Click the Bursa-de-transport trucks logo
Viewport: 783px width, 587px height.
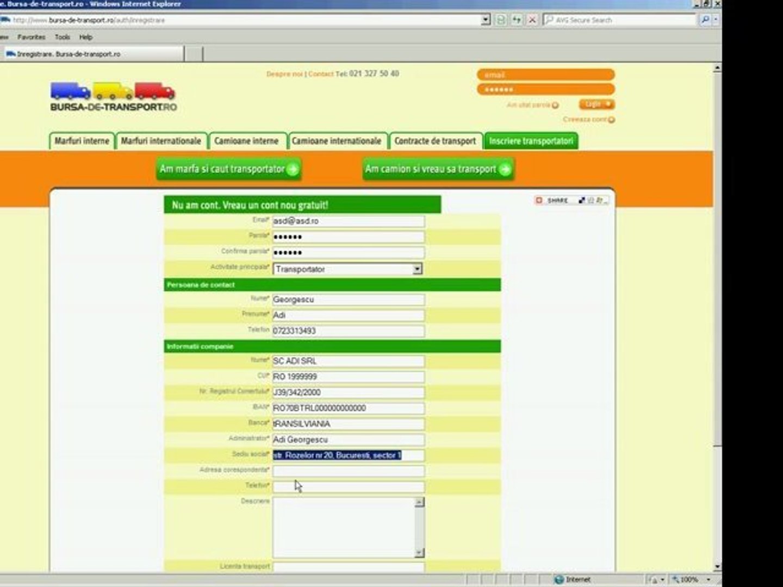point(113,97)
